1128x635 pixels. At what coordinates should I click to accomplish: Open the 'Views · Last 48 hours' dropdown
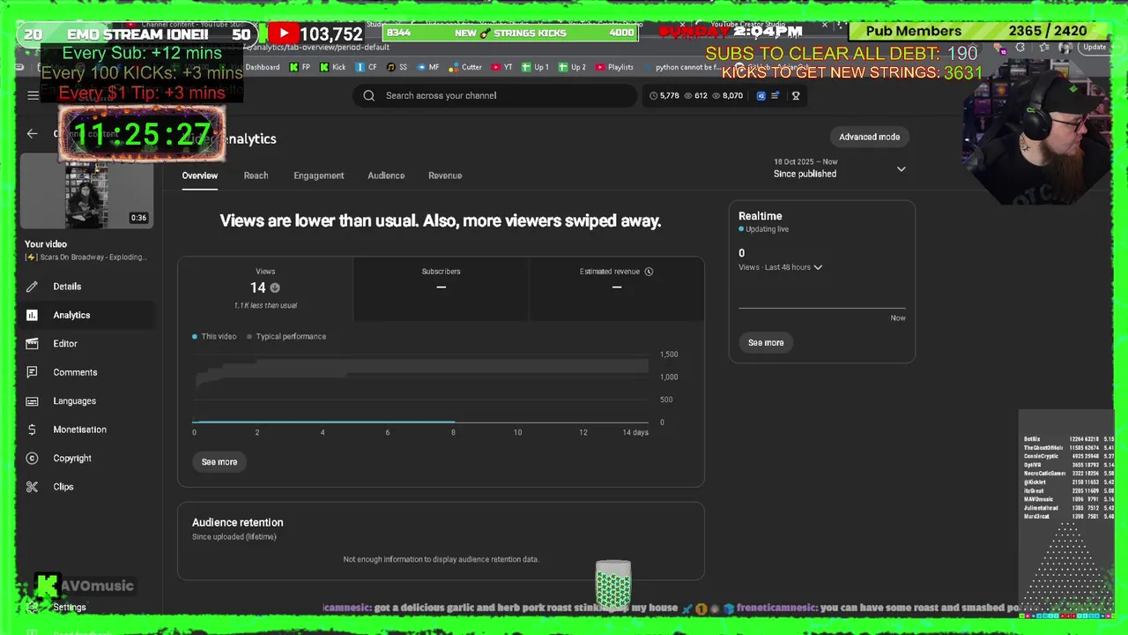tap(781, 267)
